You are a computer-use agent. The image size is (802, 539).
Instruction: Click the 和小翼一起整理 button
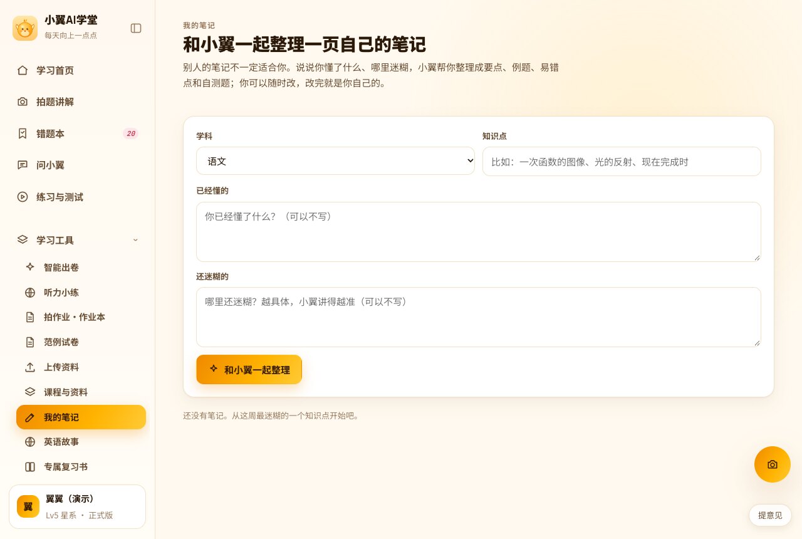249,370
